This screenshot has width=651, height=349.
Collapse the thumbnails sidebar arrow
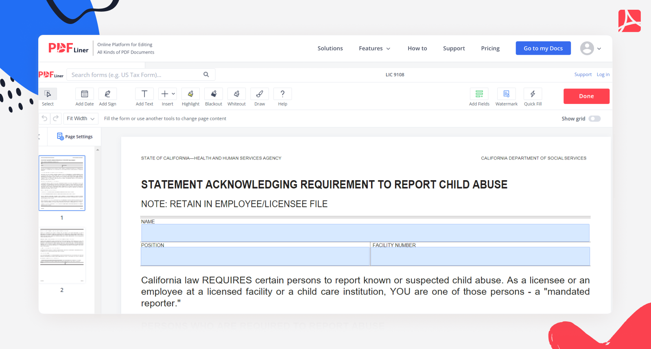click(x=39, y=137)
